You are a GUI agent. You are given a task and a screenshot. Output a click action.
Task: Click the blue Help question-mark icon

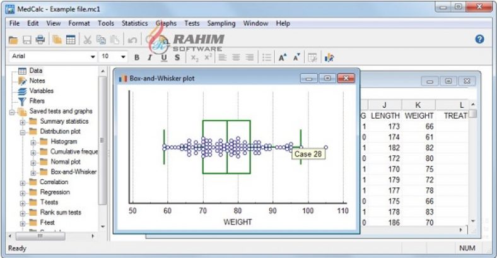pos(479,39)
